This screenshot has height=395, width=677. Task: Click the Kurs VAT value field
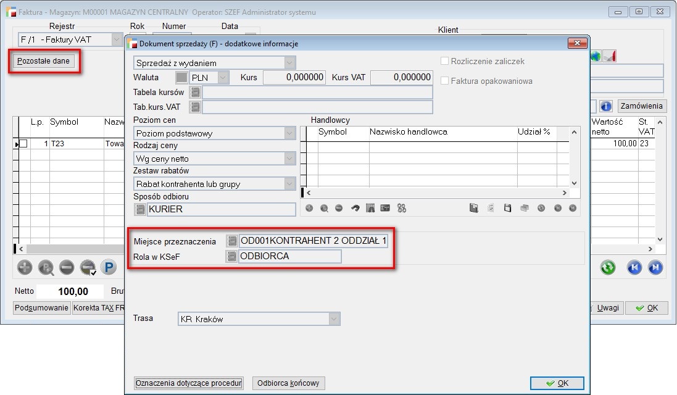tap(401, 78)
